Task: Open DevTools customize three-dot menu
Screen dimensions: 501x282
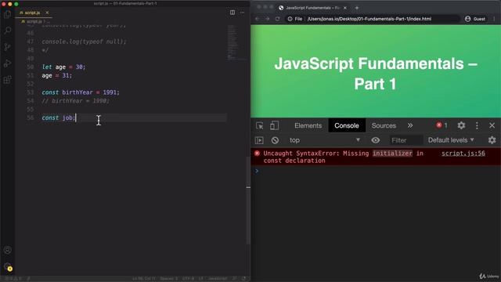Action: pos(477,125)
